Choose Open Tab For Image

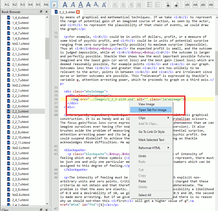tap(152, 110)
